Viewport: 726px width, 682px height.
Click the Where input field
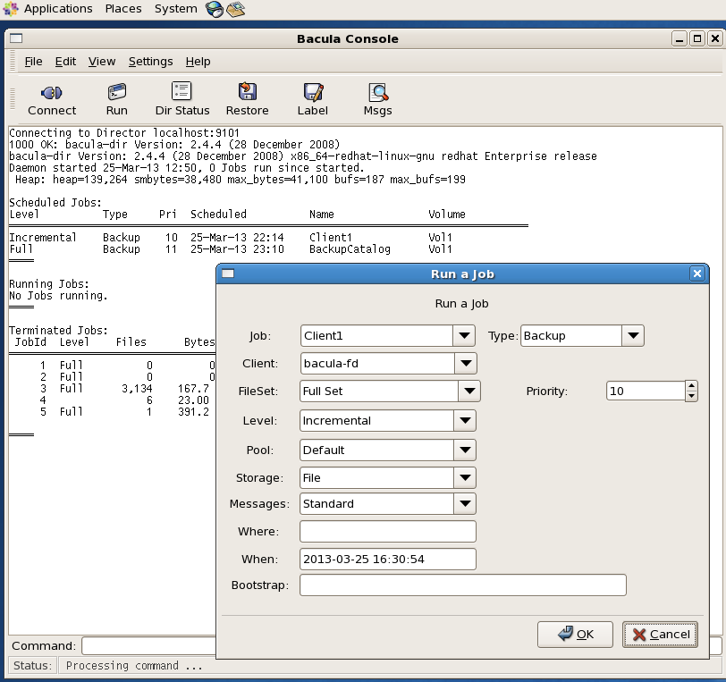pyautogui.click(x=388, y=532)
